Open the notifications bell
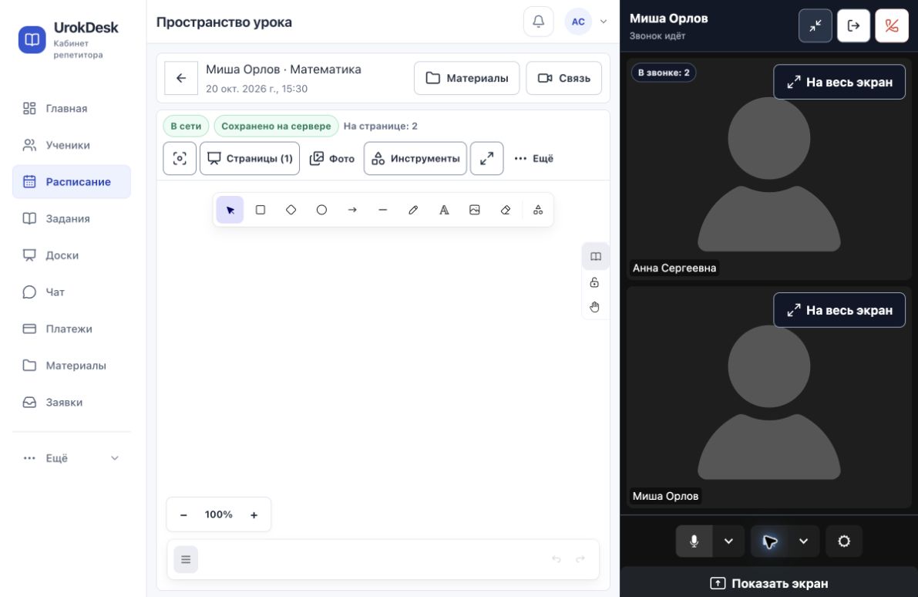Viewport: 918px width, 597px height. point(539,22)
